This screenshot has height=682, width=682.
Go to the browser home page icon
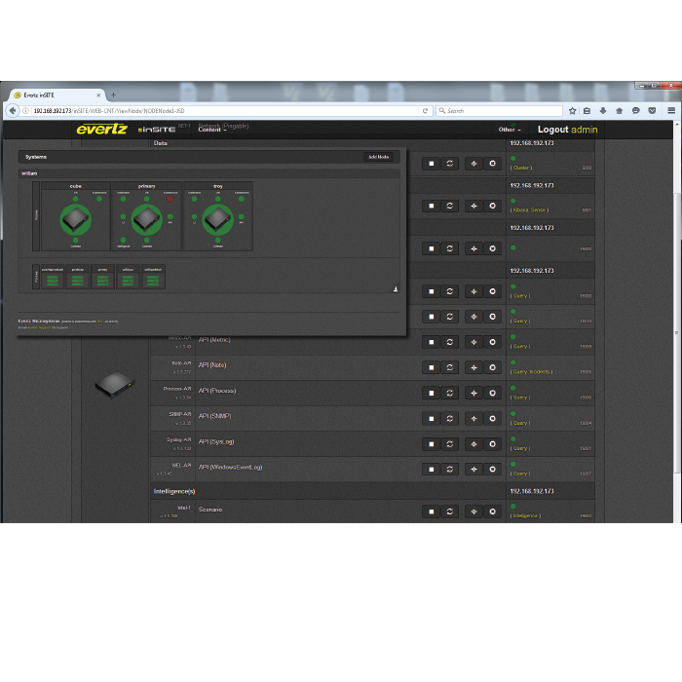620,111
